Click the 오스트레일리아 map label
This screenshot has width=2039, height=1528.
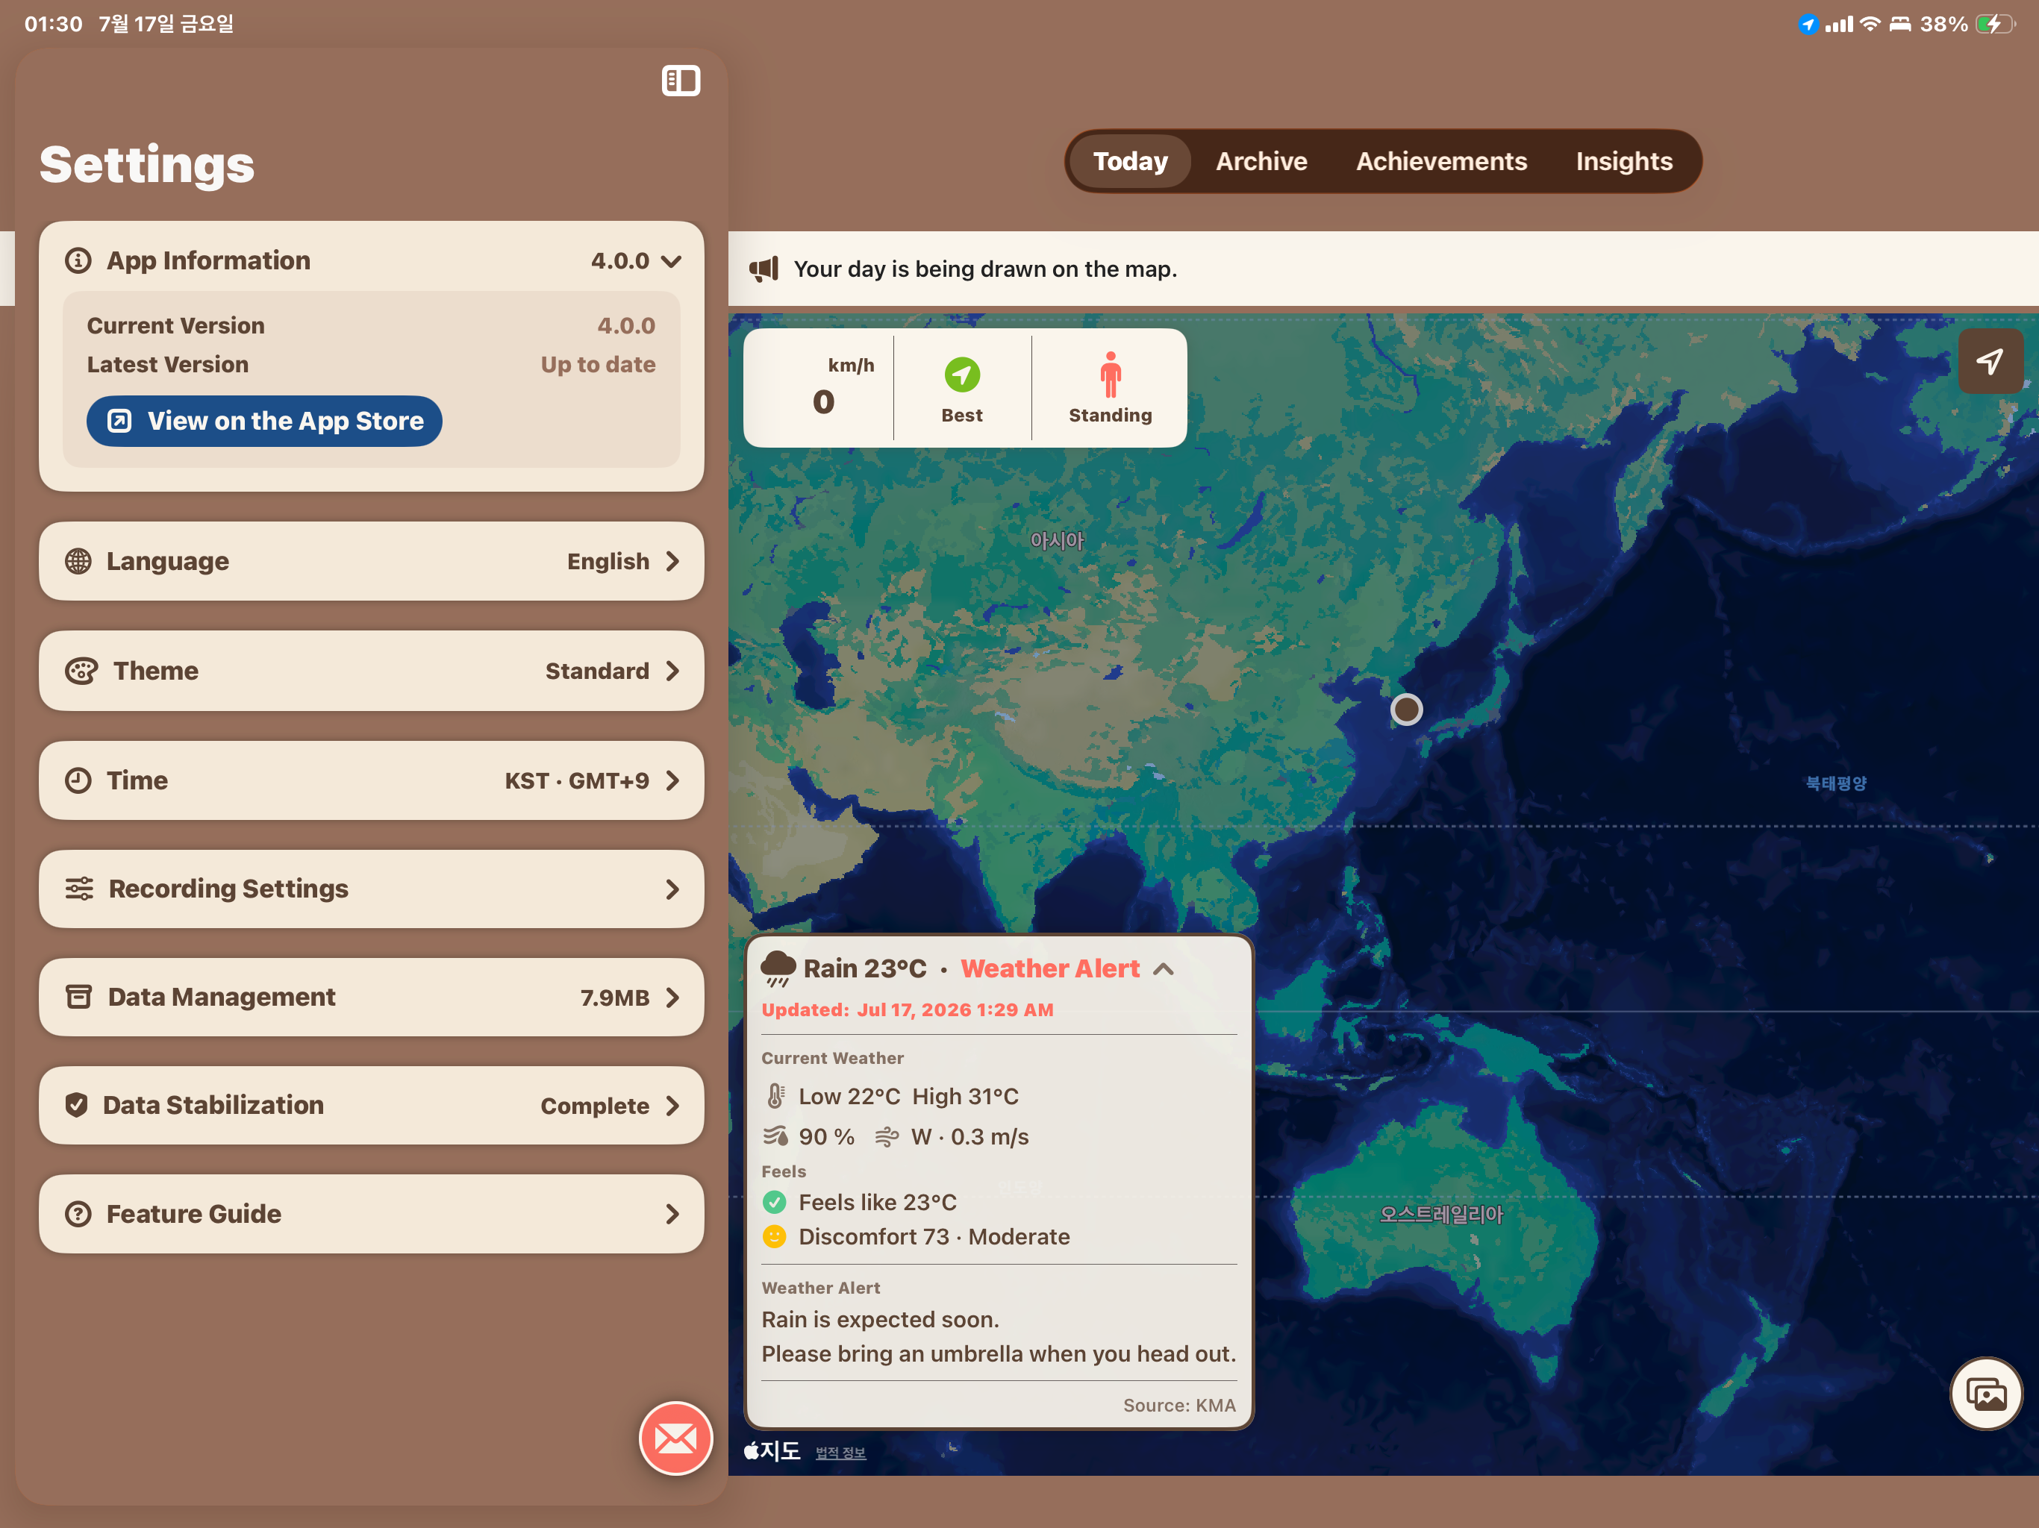(1440, 1215)
